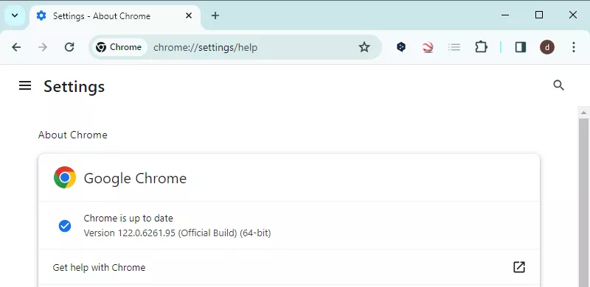Open the dark blue hexagon extension icon

pyautogui.click(x=401, y=47)
